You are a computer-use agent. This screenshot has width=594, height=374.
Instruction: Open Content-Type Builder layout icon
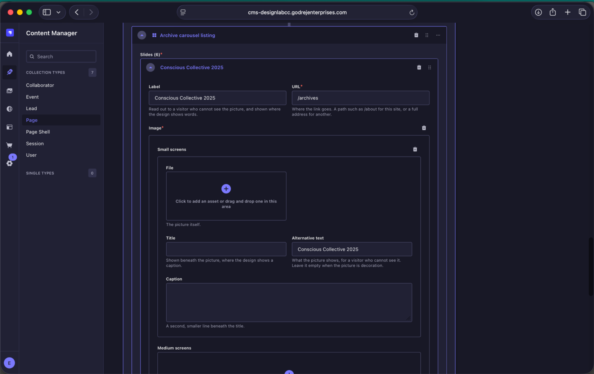[10, 127]
